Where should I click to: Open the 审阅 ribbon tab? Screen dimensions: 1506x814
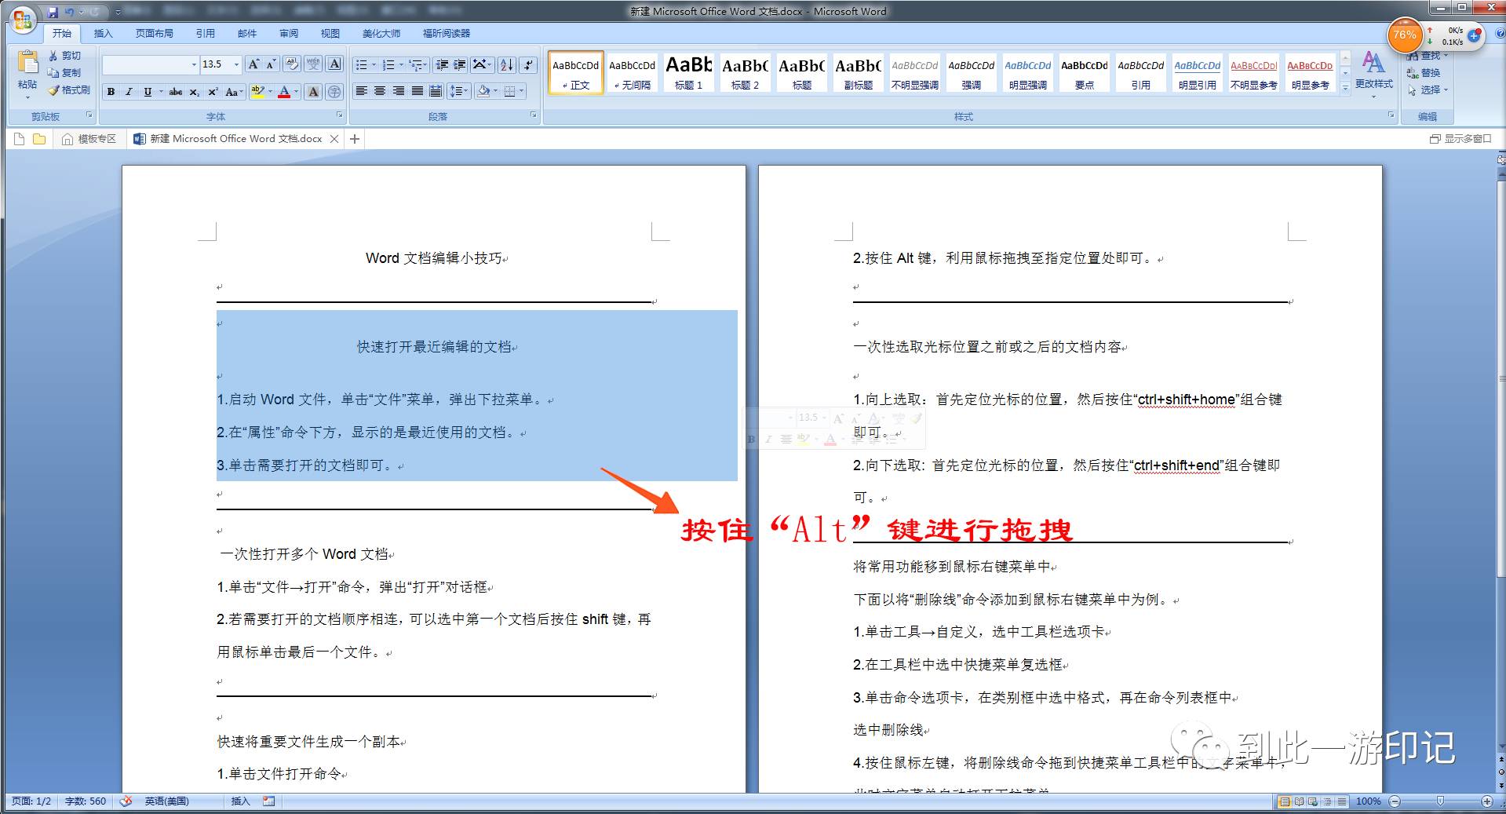click(289, 34)
